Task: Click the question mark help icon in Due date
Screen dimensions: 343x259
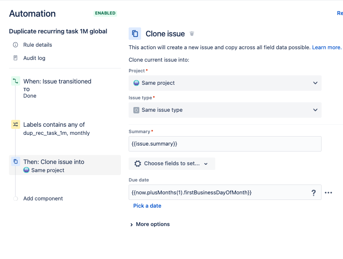Action: (x=313, y=193)
